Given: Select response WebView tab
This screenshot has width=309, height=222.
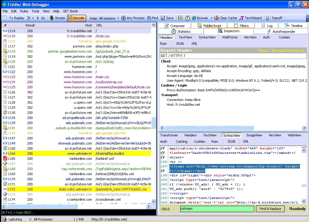Looking at the screenshot, I should (294, 135).
